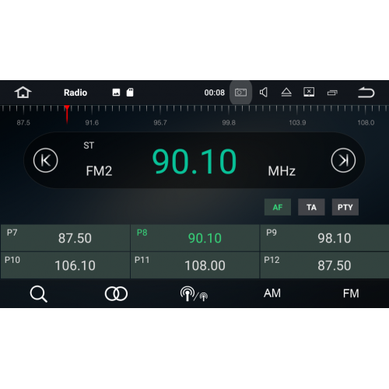
Task: Go to the Home screen icon
Action: click(x=23, y=93)
